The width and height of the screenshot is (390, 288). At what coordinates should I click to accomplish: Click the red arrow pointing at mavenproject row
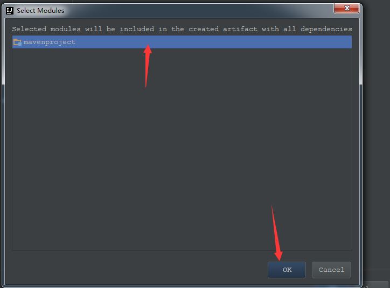[x=147, y=66]
